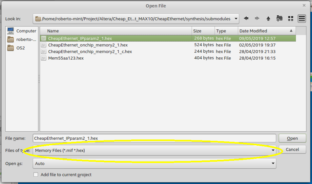Click the File name input field
The width and height of the screenshot is (312, 184).
click(x=155, y=138)
